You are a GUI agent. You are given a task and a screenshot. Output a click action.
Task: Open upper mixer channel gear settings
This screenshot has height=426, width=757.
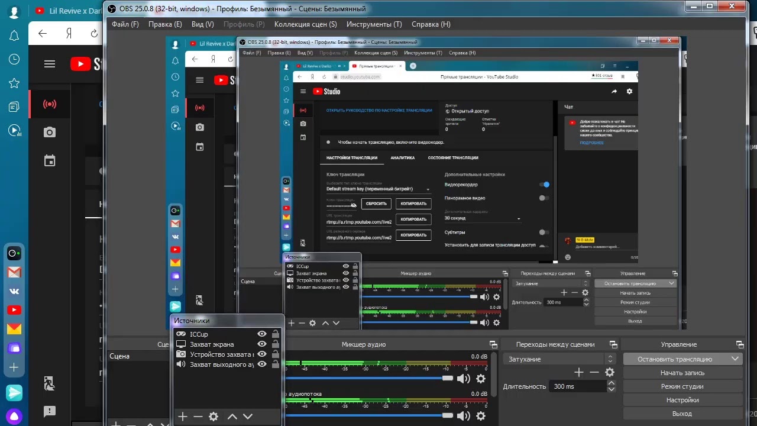pos(481,379)
